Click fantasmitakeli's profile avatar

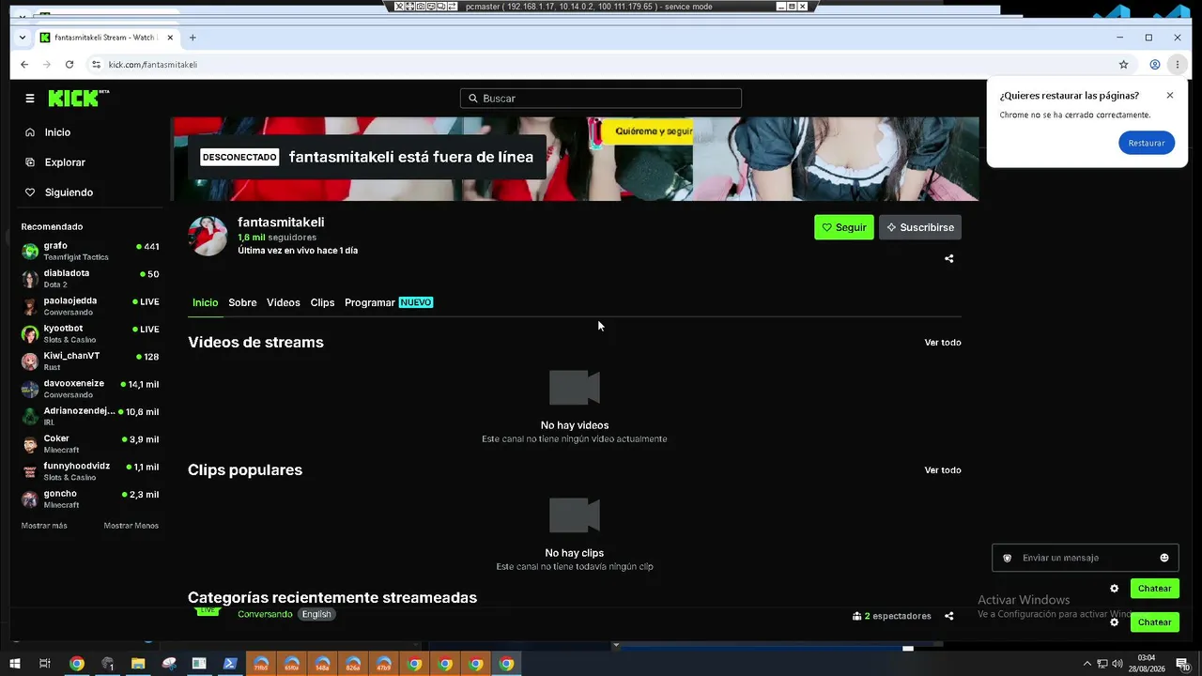(x=208, y=236)
